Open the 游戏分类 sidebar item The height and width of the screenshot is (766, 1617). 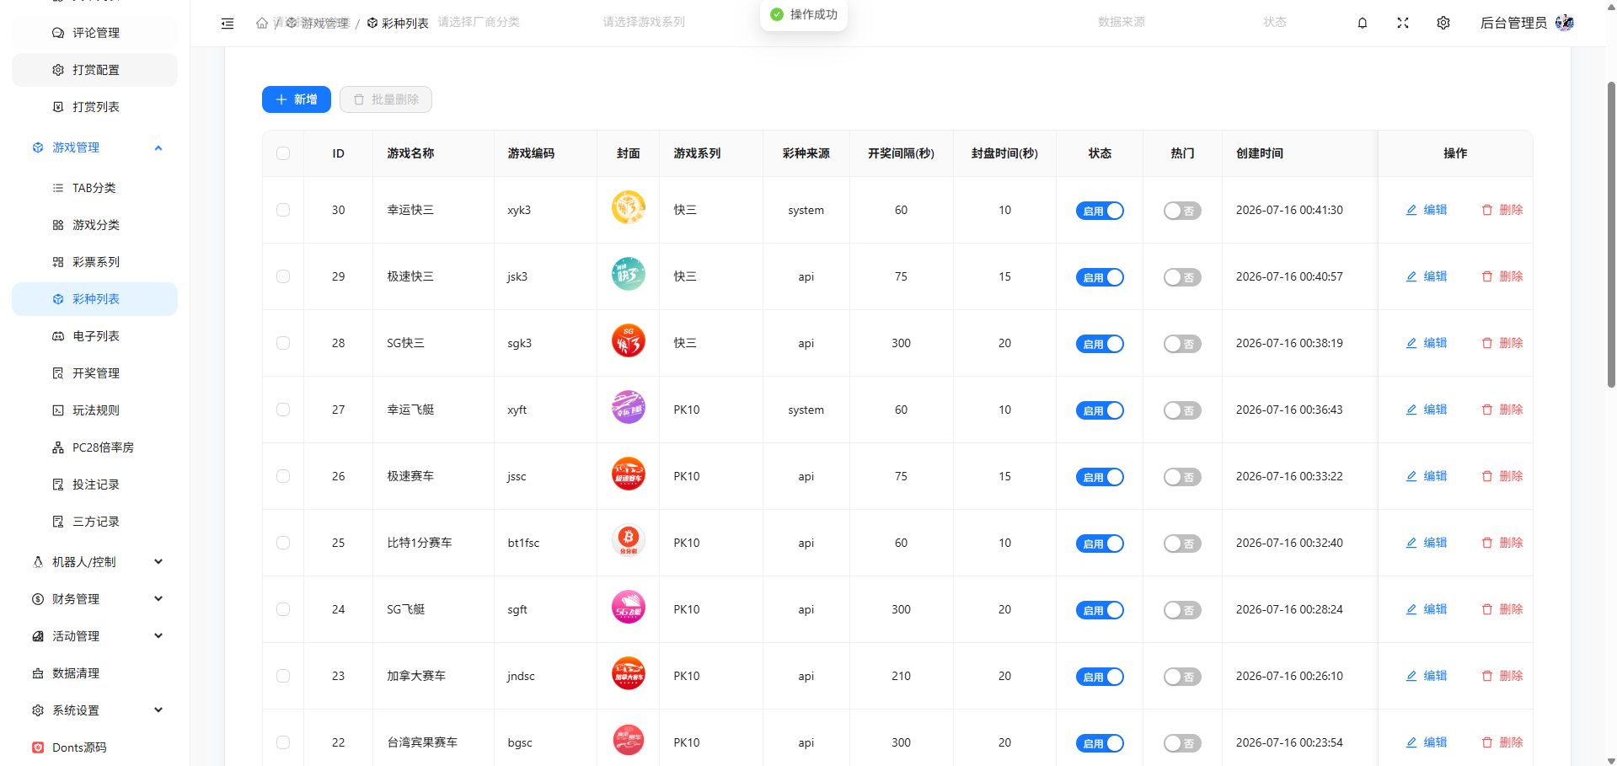[x=94, y=225]
